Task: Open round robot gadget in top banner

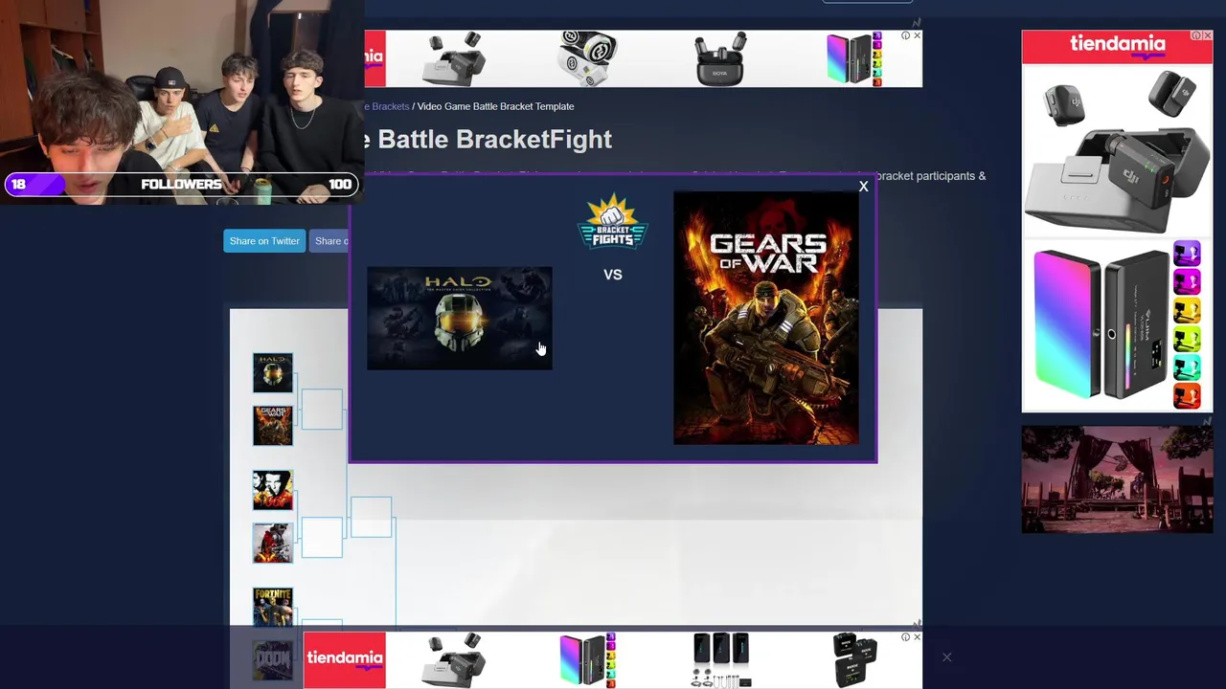Action: click(586, 58)
